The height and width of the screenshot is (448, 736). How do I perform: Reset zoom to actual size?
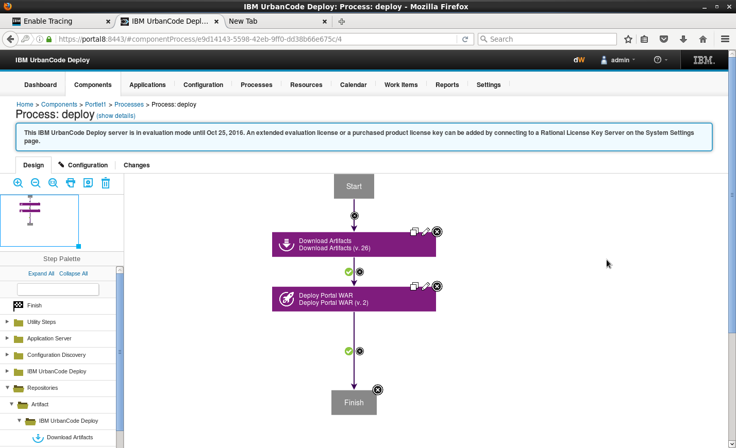pos(53,183)
